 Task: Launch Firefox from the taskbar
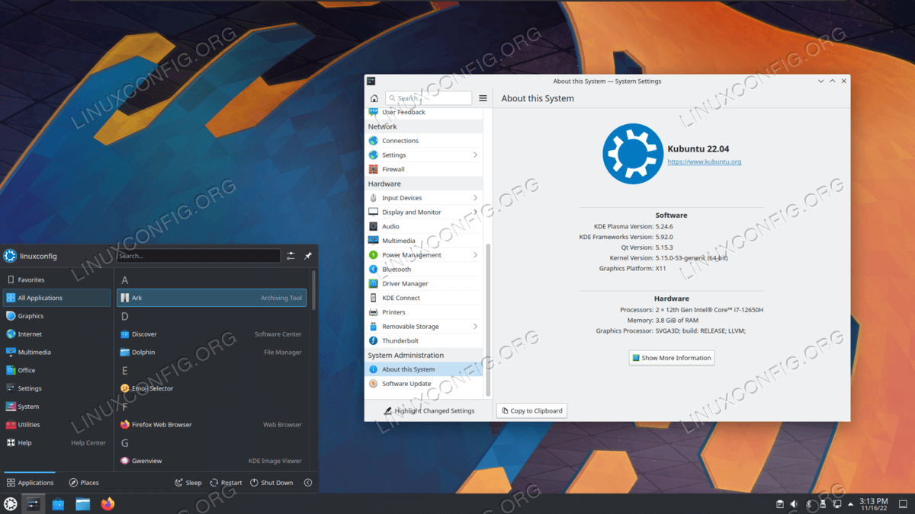point(108,503)
